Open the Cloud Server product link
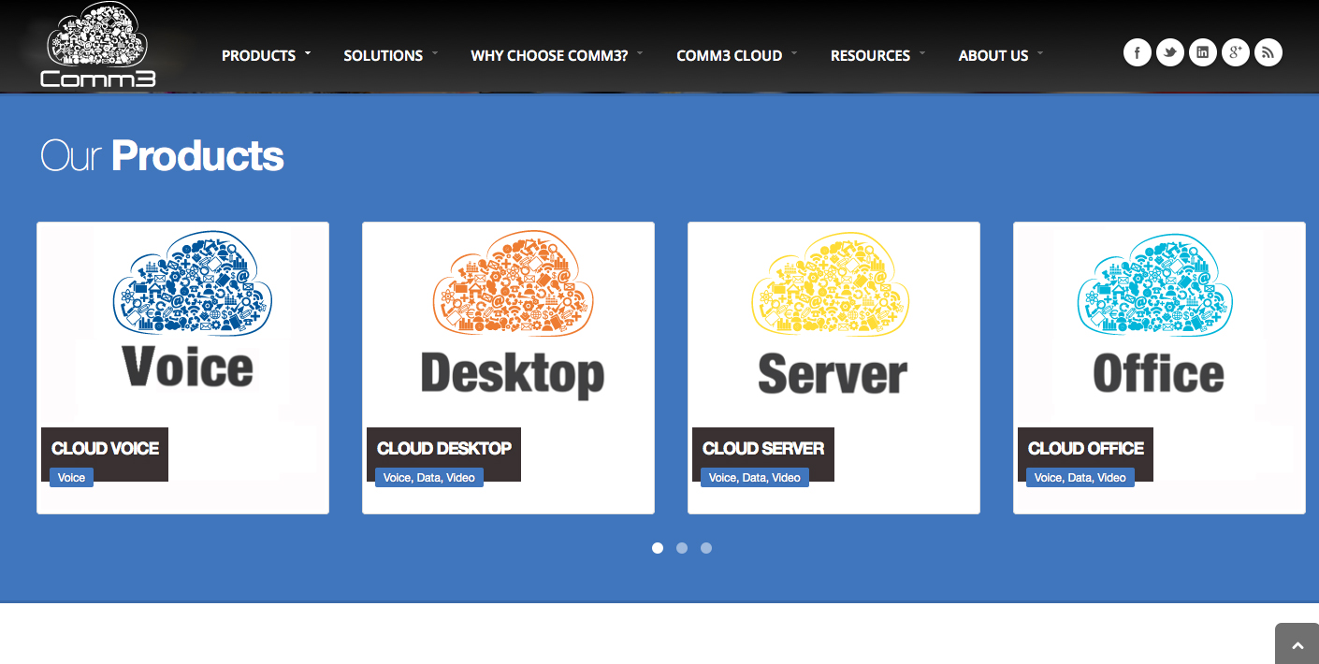 pyautogui.click(x=763, y=448)
